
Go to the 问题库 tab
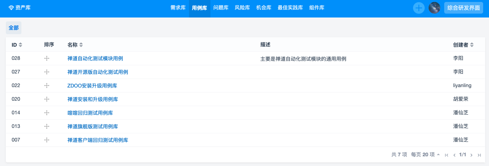coord(221,8)
